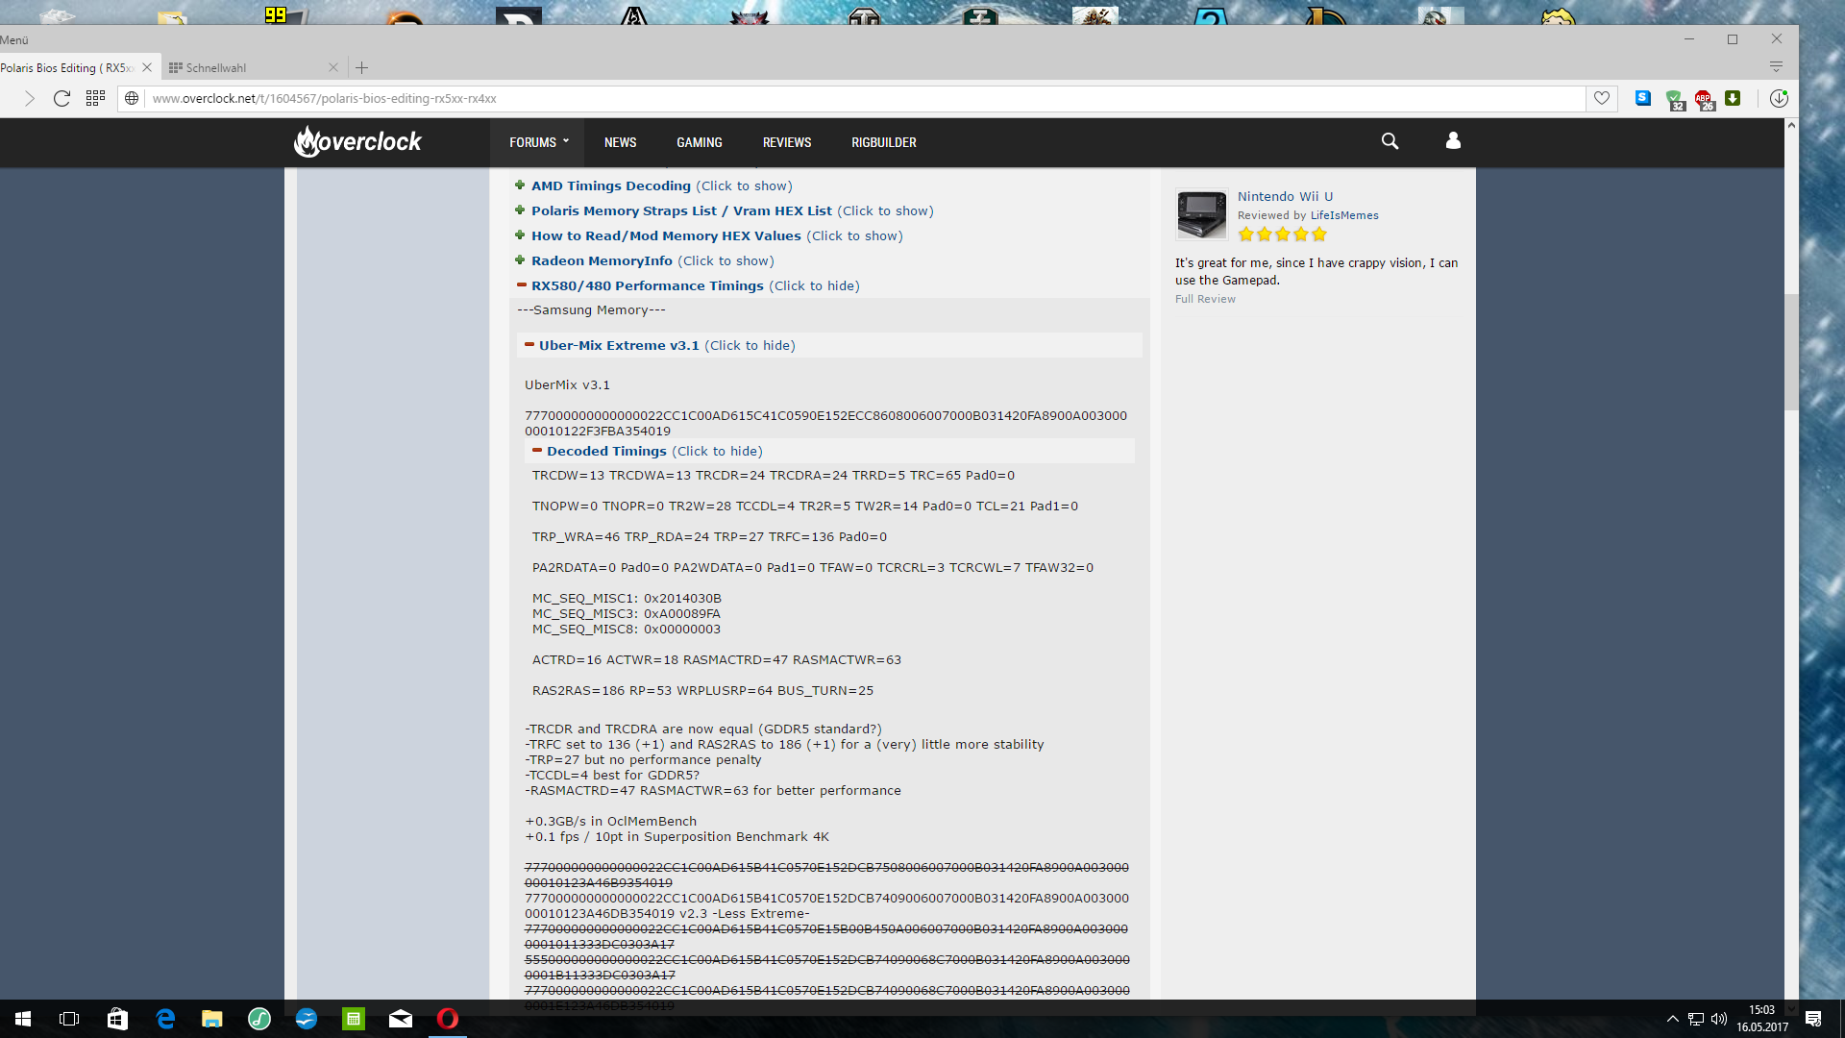Click the Adblock extension icon
Screen dimensions: 1845x1038
coord(1704,98)
